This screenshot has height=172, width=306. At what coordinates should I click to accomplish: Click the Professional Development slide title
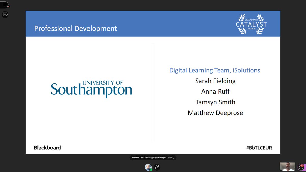(75, 28)
